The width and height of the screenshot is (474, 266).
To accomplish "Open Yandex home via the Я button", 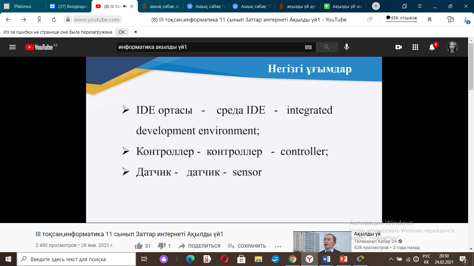I will point(39,20).
